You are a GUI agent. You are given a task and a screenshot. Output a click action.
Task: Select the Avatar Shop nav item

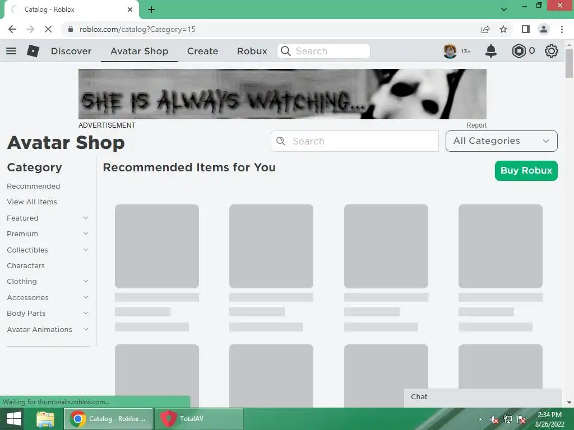pos(139,51)
